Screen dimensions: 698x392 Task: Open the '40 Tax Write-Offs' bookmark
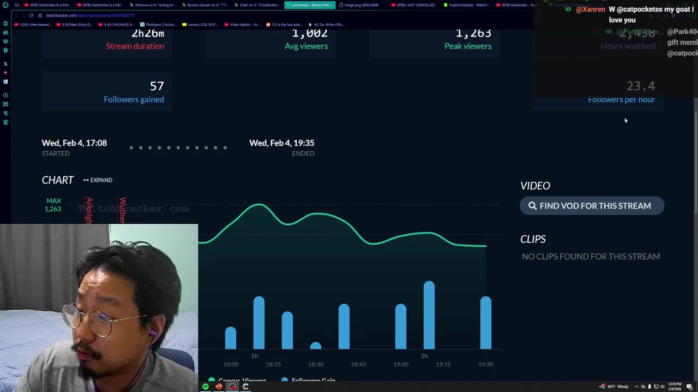[327, 24]
